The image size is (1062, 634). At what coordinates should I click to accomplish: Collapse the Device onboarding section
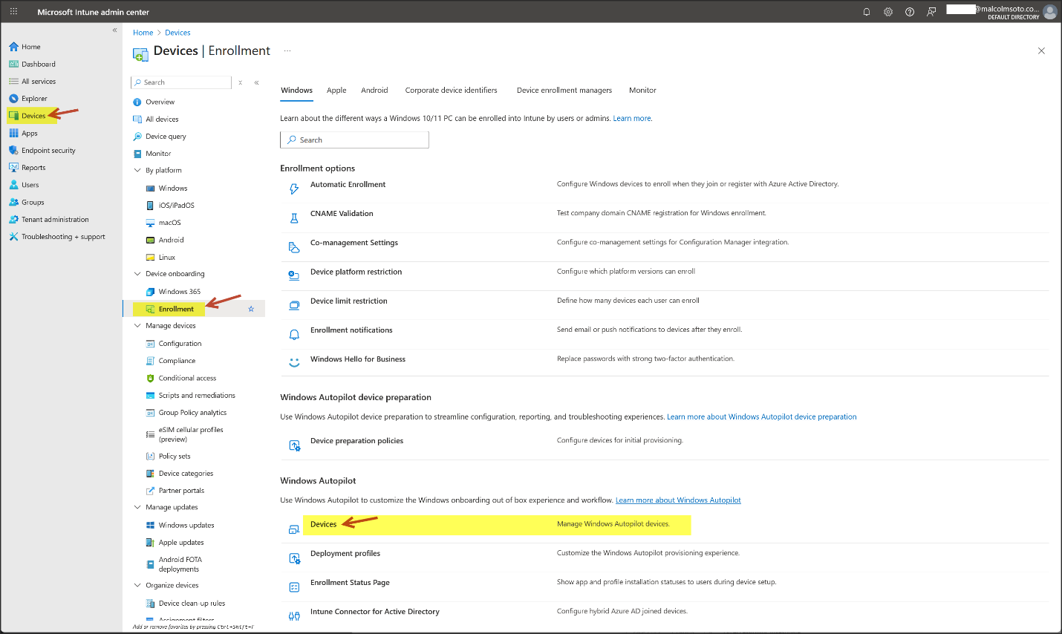(137, 274)
